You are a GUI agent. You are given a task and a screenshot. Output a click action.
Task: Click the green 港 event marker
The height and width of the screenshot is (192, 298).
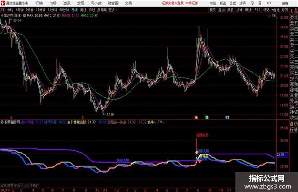(207, 117)
